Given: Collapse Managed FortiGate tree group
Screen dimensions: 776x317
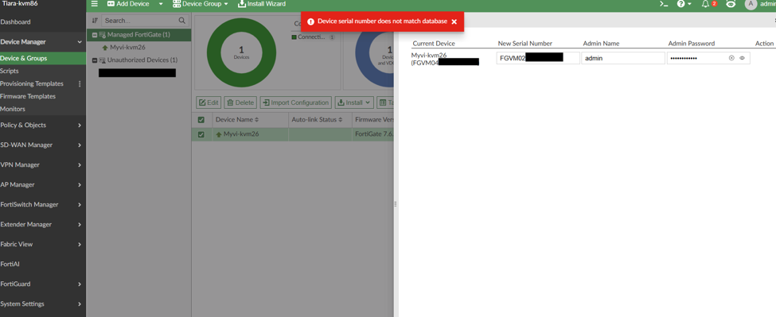Looking at the screenshot, I should (95, 35).
